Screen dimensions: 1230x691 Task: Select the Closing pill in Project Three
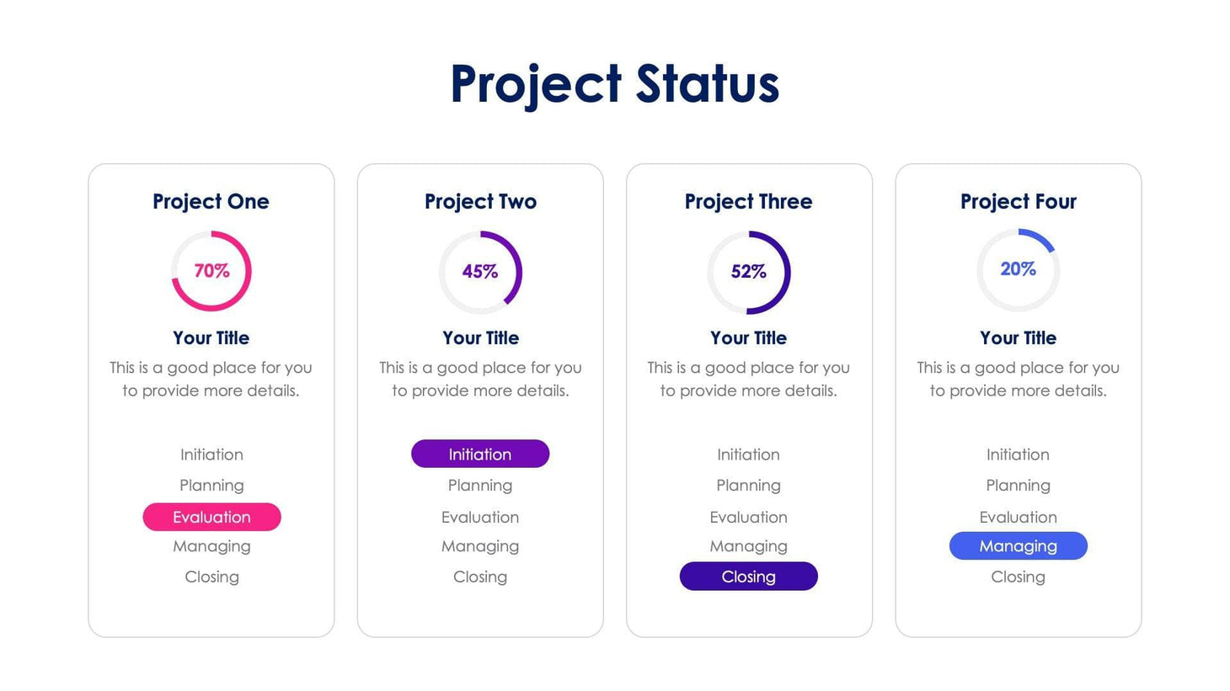(748, 577)
